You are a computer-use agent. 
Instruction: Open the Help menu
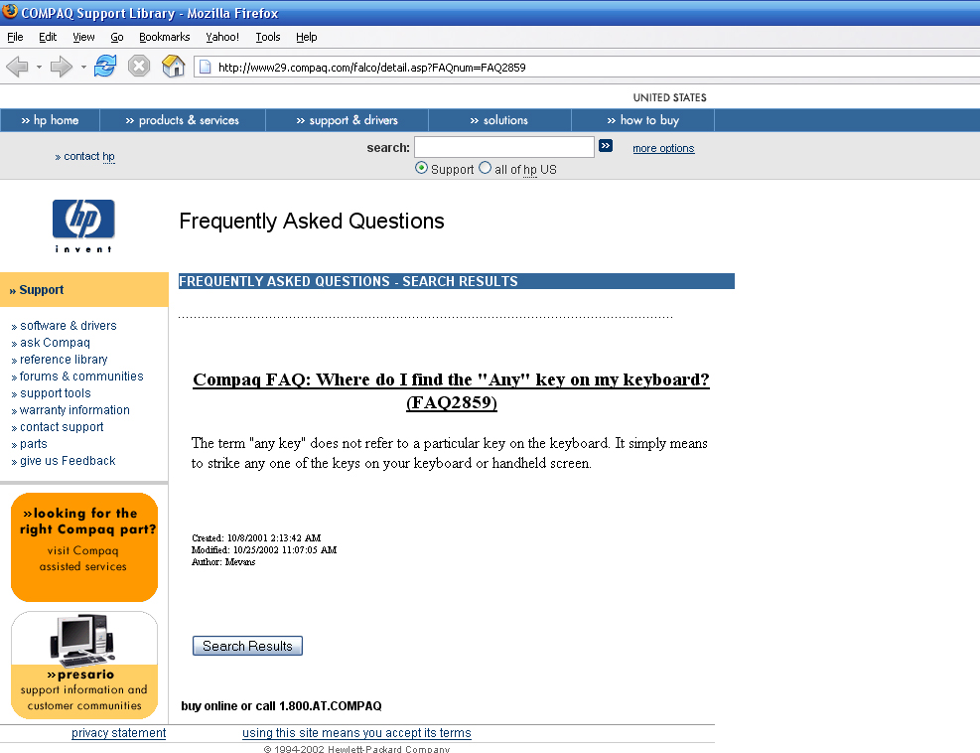(x=306, y=37)
